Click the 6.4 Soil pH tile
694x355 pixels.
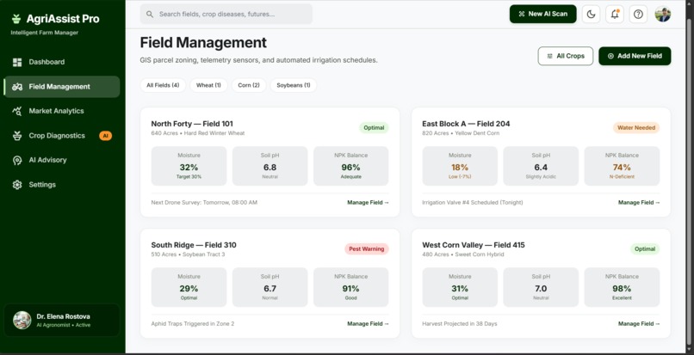(x=541, y=166)
